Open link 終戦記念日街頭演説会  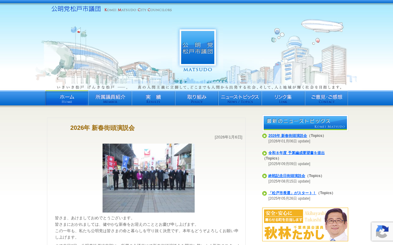pyautogui.click(x=287, y=176)
